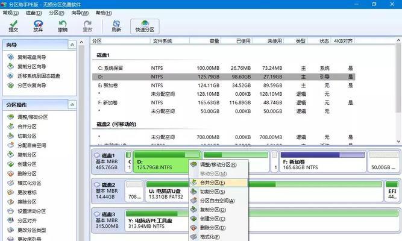
Task: Open the 分区(P) menu
Action: [57, 13]
